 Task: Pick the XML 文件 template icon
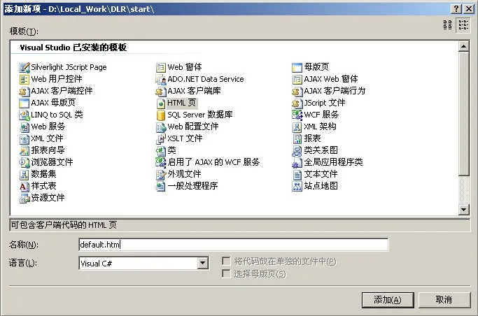pyautogui.click(x=24, y=138)
